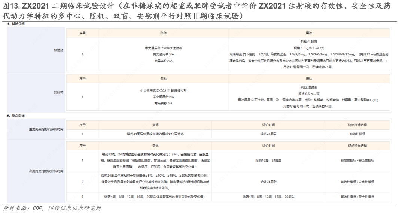Select the '给药4周、8周、12周、16周、20周后' time cell

[268, 197]
